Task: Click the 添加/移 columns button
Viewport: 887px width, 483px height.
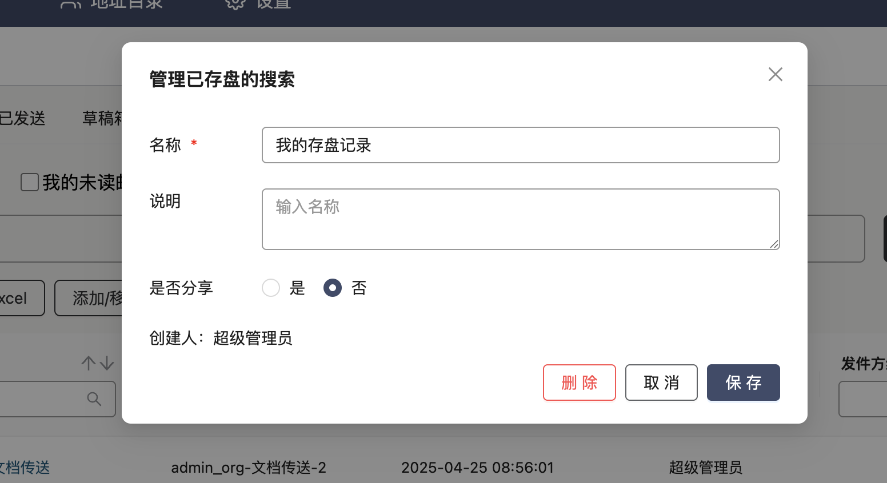Action: [91, 298]
